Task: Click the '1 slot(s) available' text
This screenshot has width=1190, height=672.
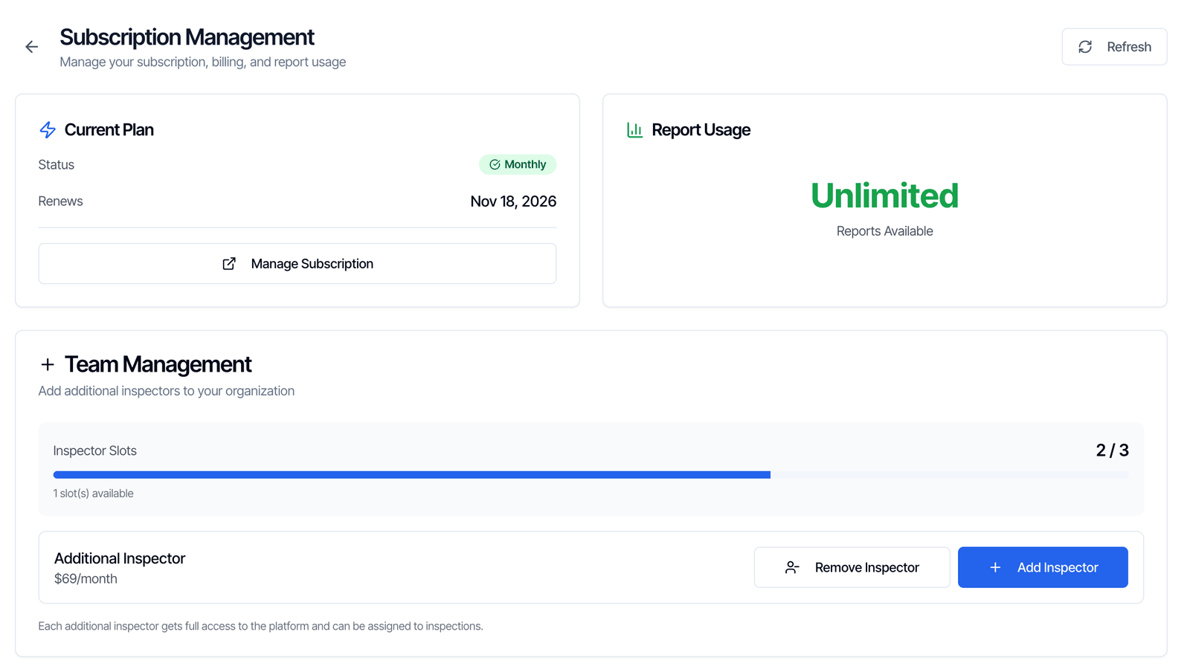Action: click(94, 494)
